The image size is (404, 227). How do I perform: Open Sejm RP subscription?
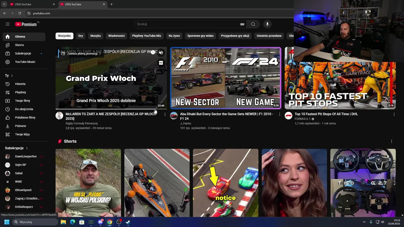click(24, 165)
